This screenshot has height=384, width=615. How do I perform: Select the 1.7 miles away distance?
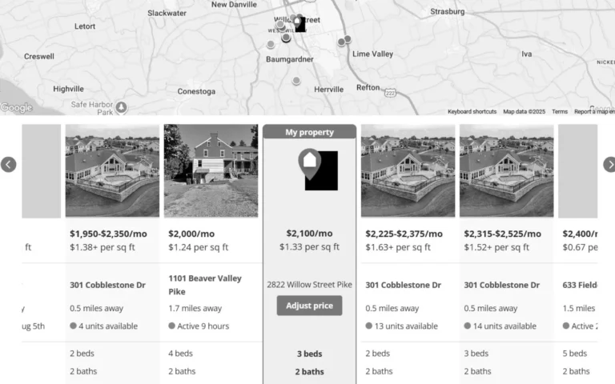(195, 308)
